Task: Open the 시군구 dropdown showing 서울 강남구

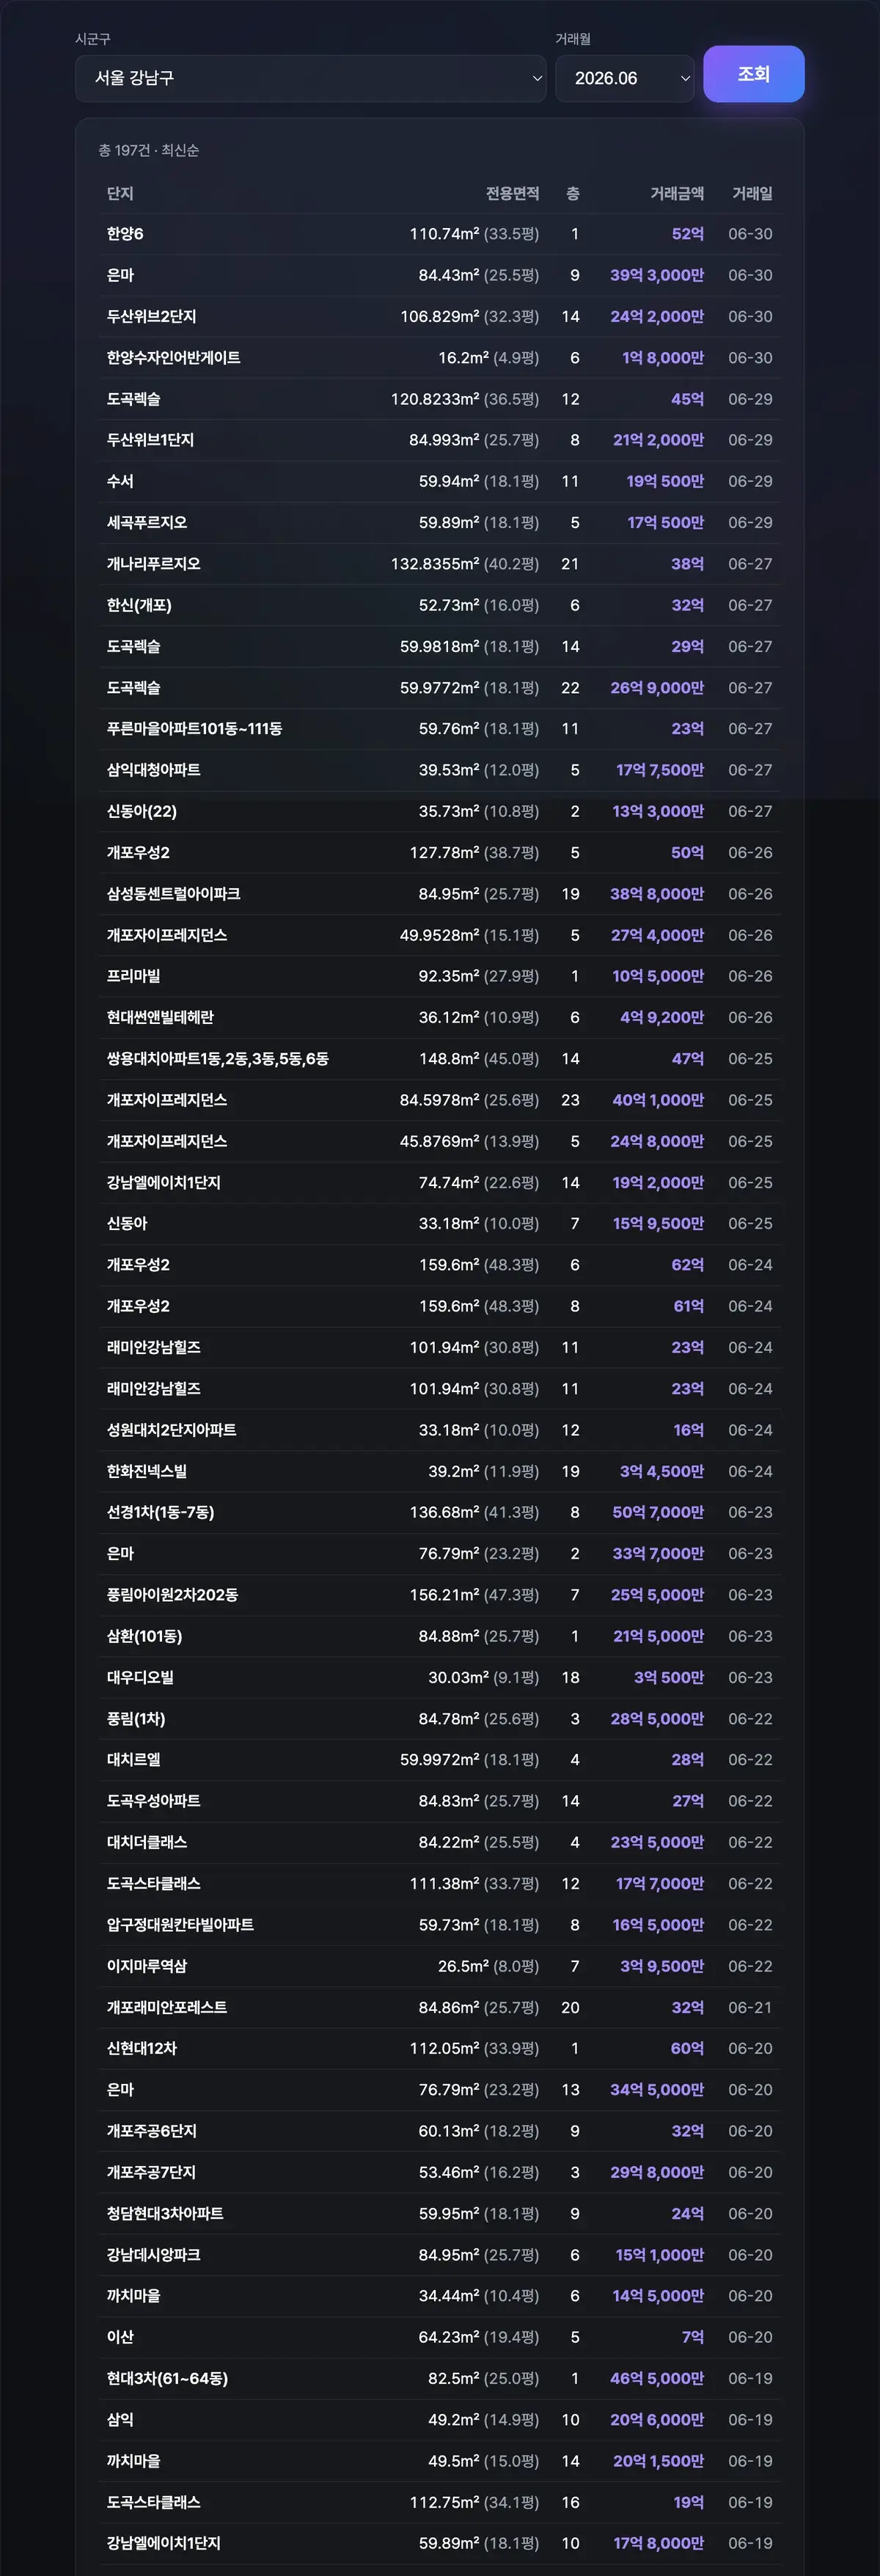Action: 310,78
